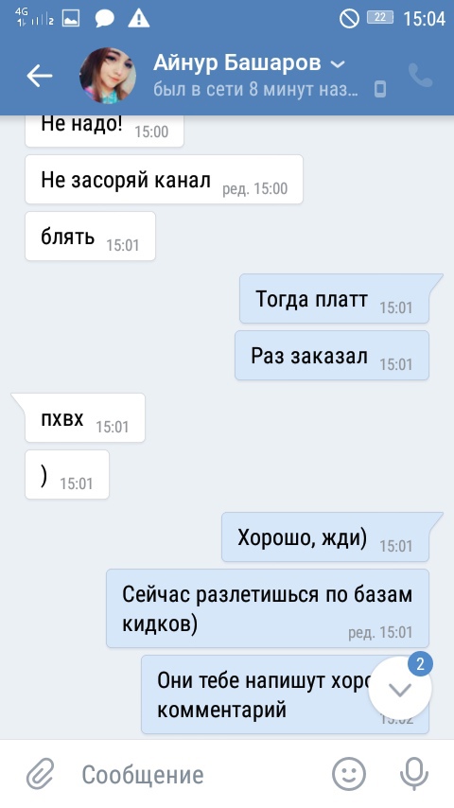The height and width of the screenshot is (808, 454).
Task: Start a voice call with phone icon
Action: [421, 76]
